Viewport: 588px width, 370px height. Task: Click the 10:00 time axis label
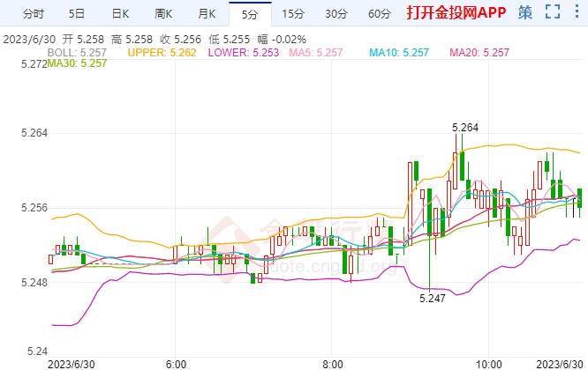(488, 365)
